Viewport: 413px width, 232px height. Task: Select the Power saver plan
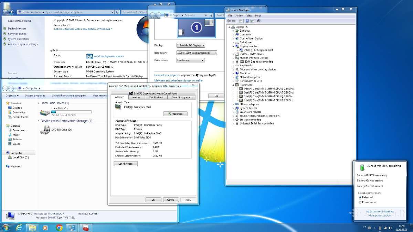(x=367, y=202)
